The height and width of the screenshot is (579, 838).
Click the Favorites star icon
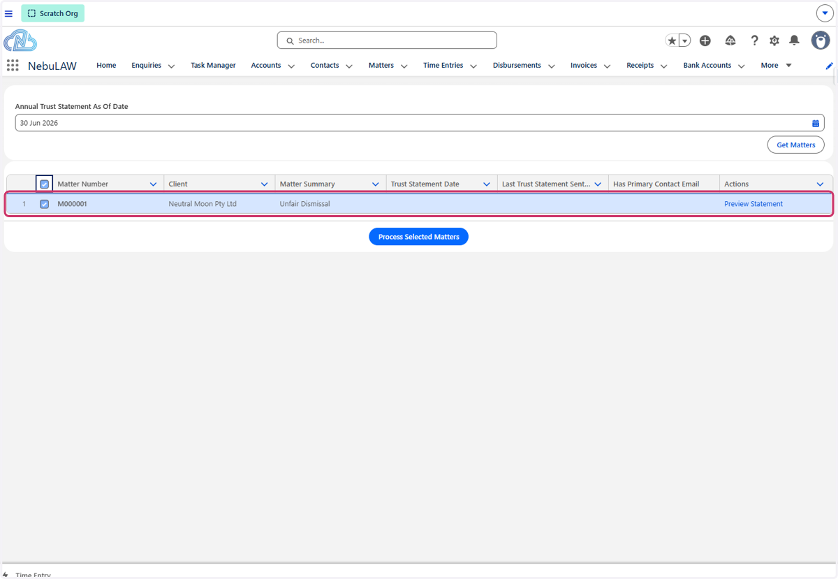tap(672, 41)
